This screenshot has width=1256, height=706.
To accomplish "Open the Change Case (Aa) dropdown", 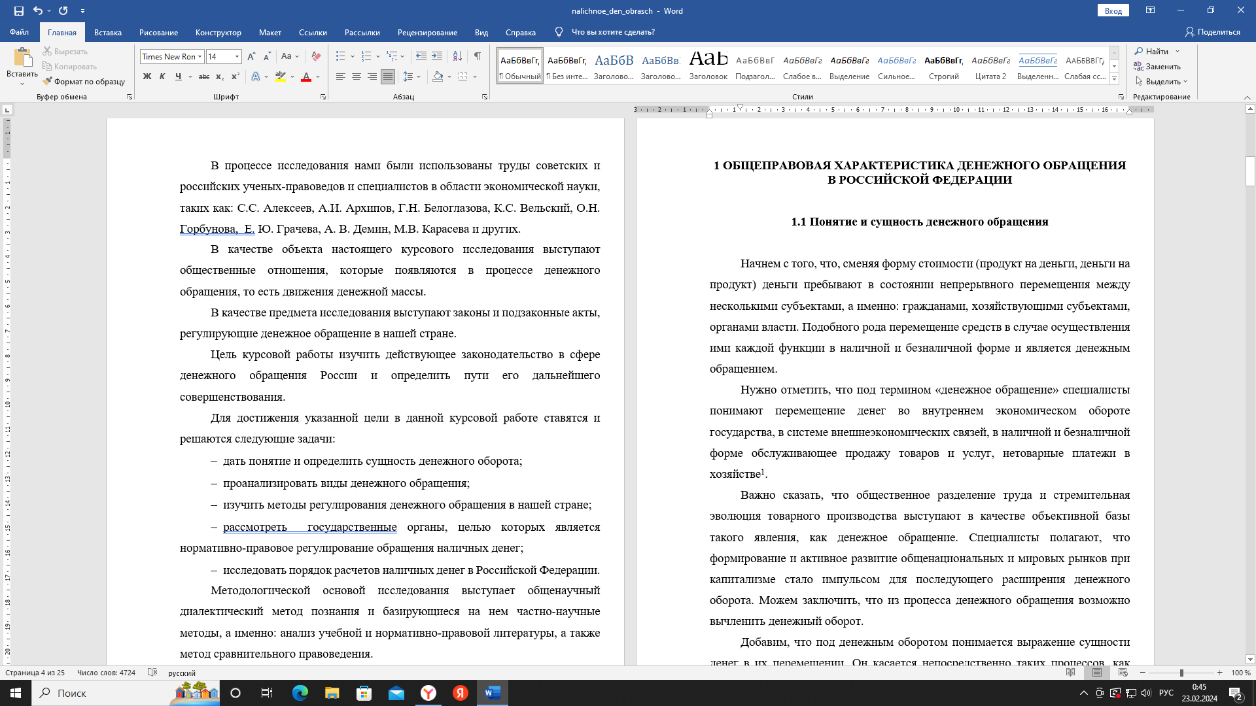I will coord(290,57).
